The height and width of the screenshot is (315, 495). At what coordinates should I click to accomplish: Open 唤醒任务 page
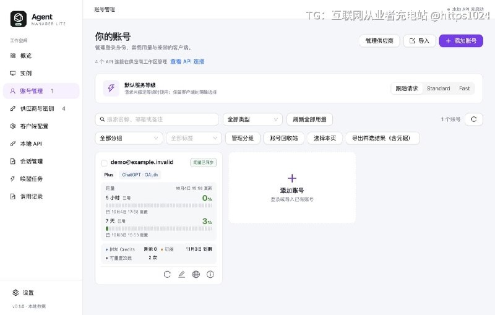point(41,179)
